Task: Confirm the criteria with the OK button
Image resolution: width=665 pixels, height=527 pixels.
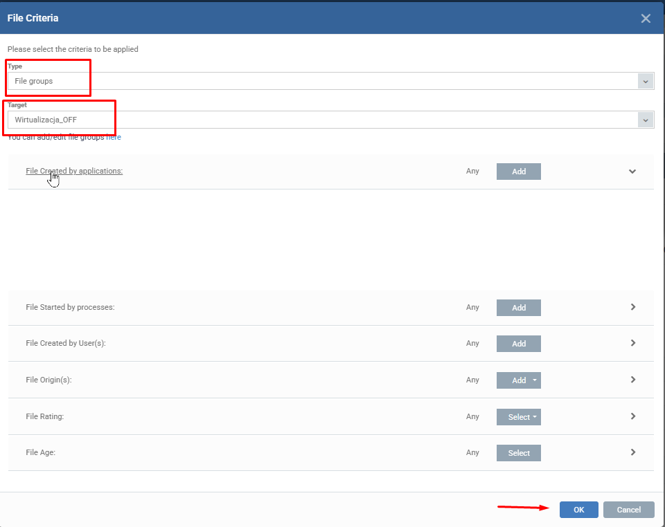Action: [578, 510]
